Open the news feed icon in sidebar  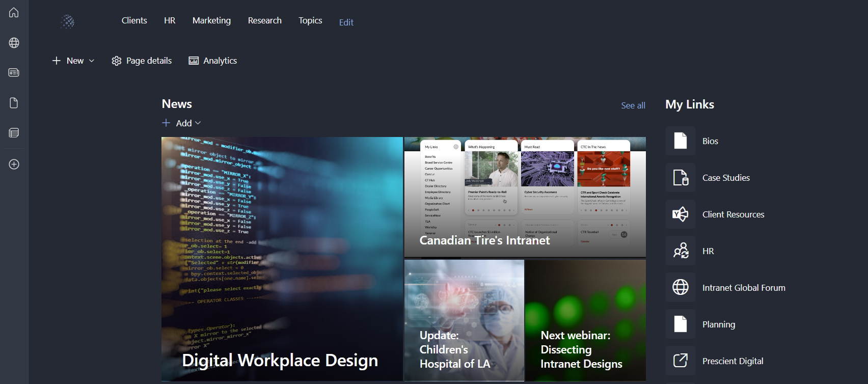[x=14, y=73]
